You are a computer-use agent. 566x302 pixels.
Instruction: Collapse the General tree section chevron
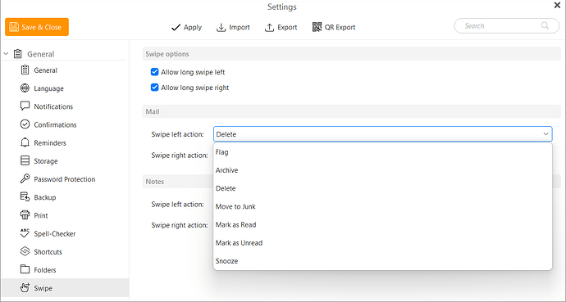pyautogui.click(x=6, y=54)
